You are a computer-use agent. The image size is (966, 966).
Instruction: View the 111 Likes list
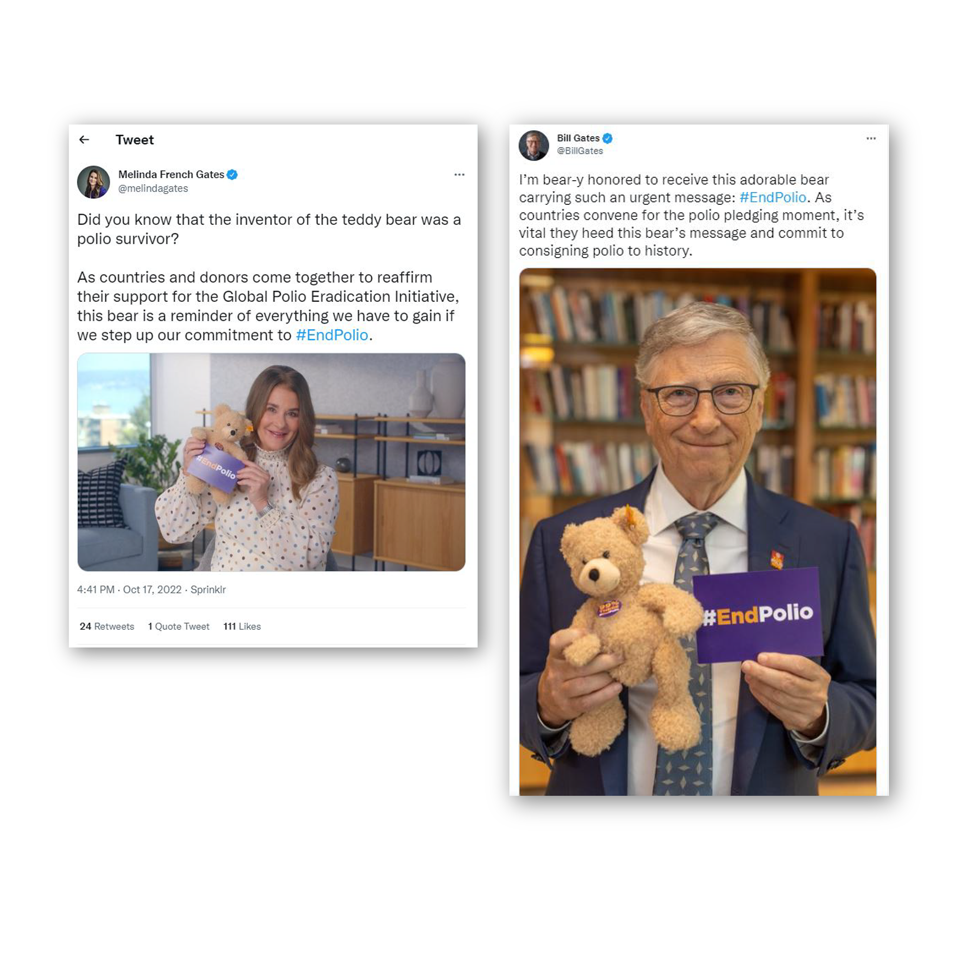point(242,626)
